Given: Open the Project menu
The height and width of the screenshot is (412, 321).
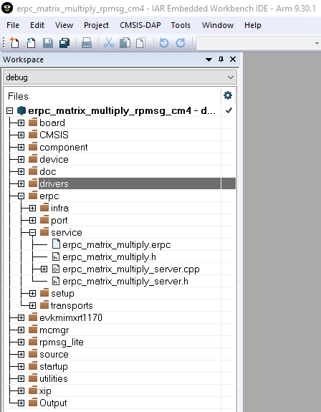Looking at the screenshot, I should pyautogui.click(x=96, y=25).
